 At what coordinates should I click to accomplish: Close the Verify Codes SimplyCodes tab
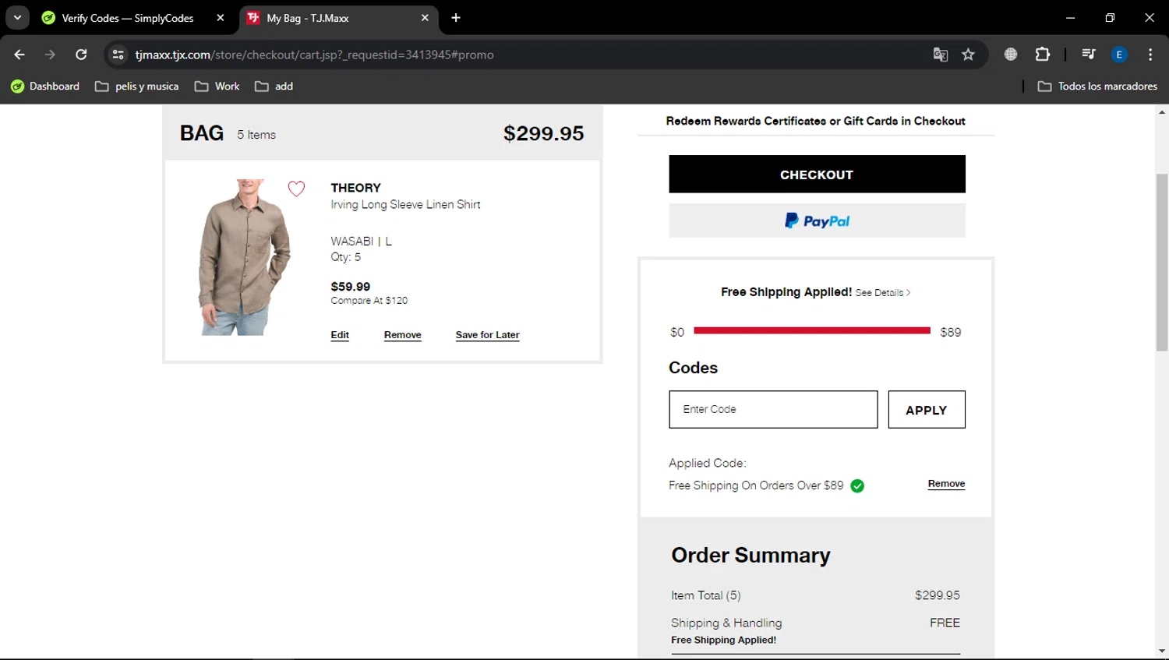point(221,18)
